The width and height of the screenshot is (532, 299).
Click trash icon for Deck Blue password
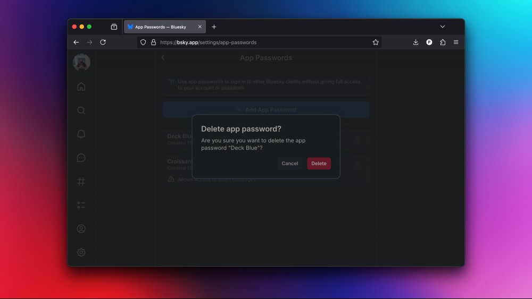(358, 140)
